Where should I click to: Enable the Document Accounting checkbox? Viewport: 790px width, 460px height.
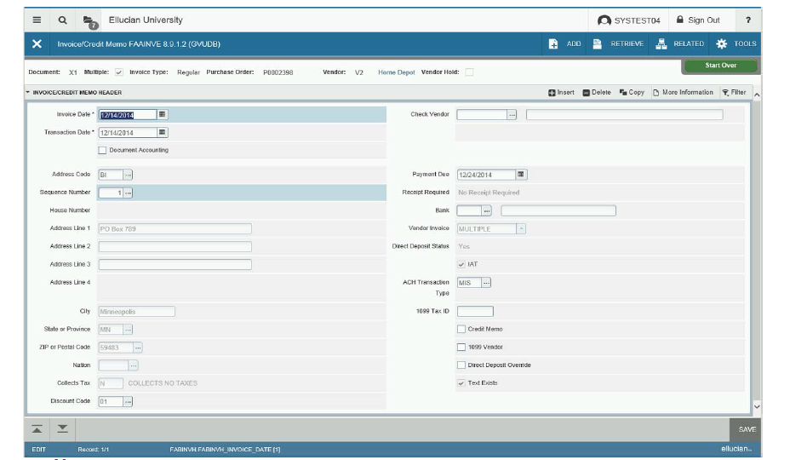[x=103, y=151]
